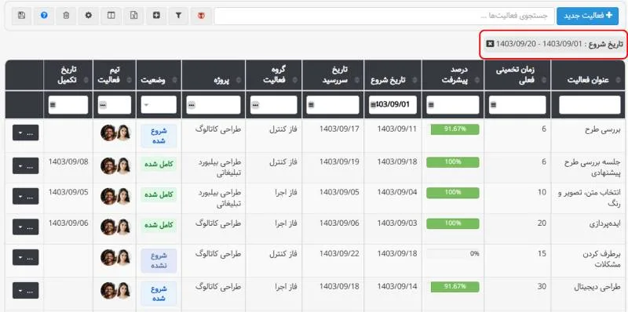Click the columns layout icon
Screen dimensions: 628x312
pos(111,16)
